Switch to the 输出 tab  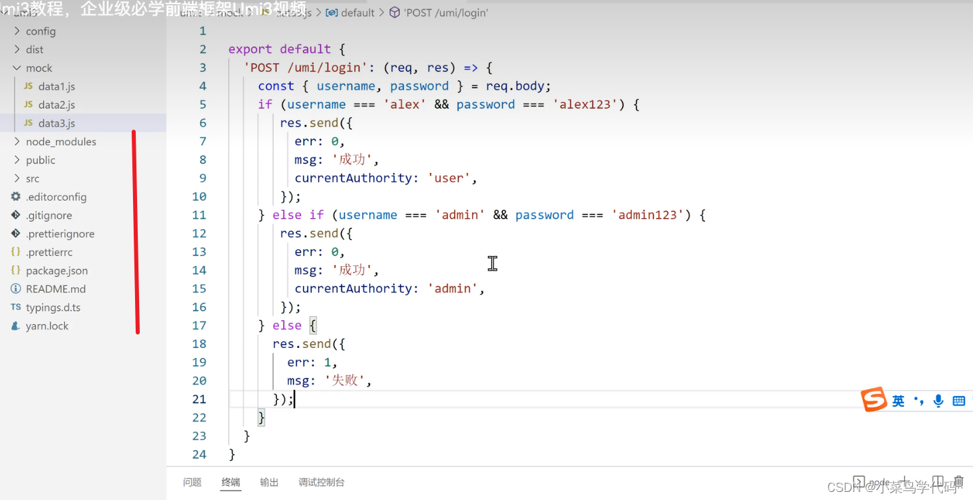click(x=269, y=482)
